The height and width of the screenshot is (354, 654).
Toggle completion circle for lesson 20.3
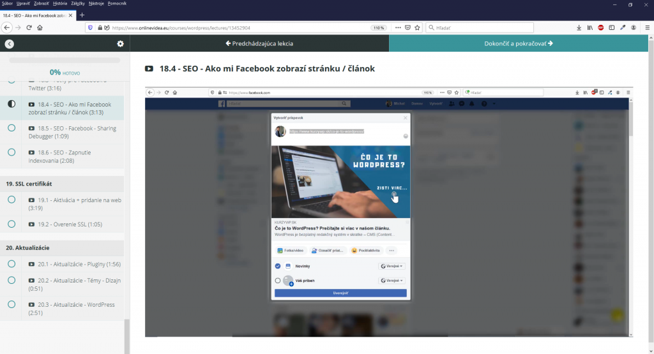click(x=11, y=304)
